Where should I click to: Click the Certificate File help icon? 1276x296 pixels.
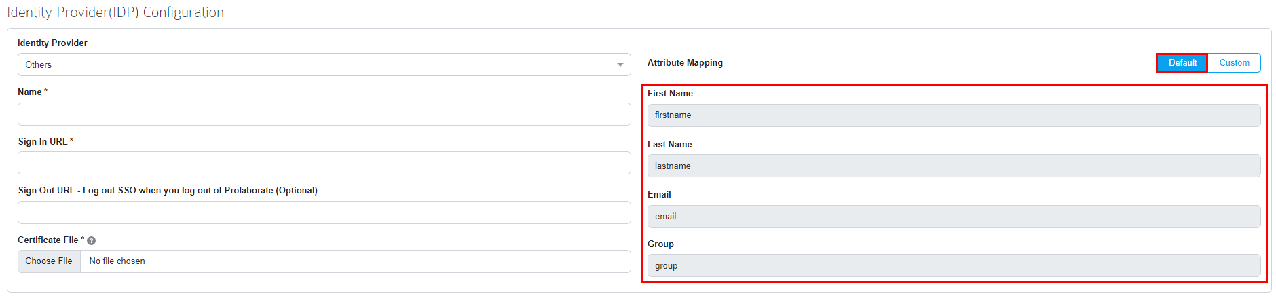(x=92, y=240)
